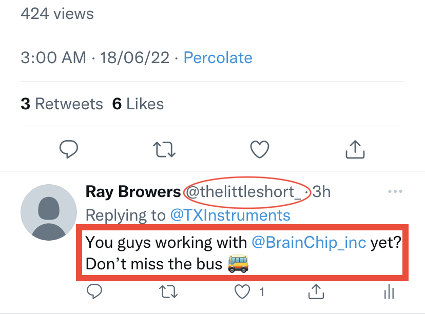This screenshot has height=314, width=425.
Task: Reply to the main tweet
Action: click(x=69, y=149)
